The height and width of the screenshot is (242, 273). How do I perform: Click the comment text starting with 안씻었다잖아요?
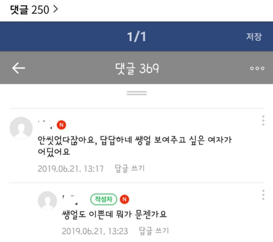pyautogui.click(x=135, y=146)
